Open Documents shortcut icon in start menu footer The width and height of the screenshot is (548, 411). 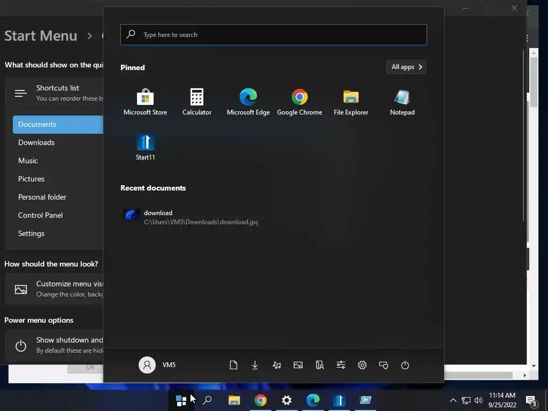[233, 365]
